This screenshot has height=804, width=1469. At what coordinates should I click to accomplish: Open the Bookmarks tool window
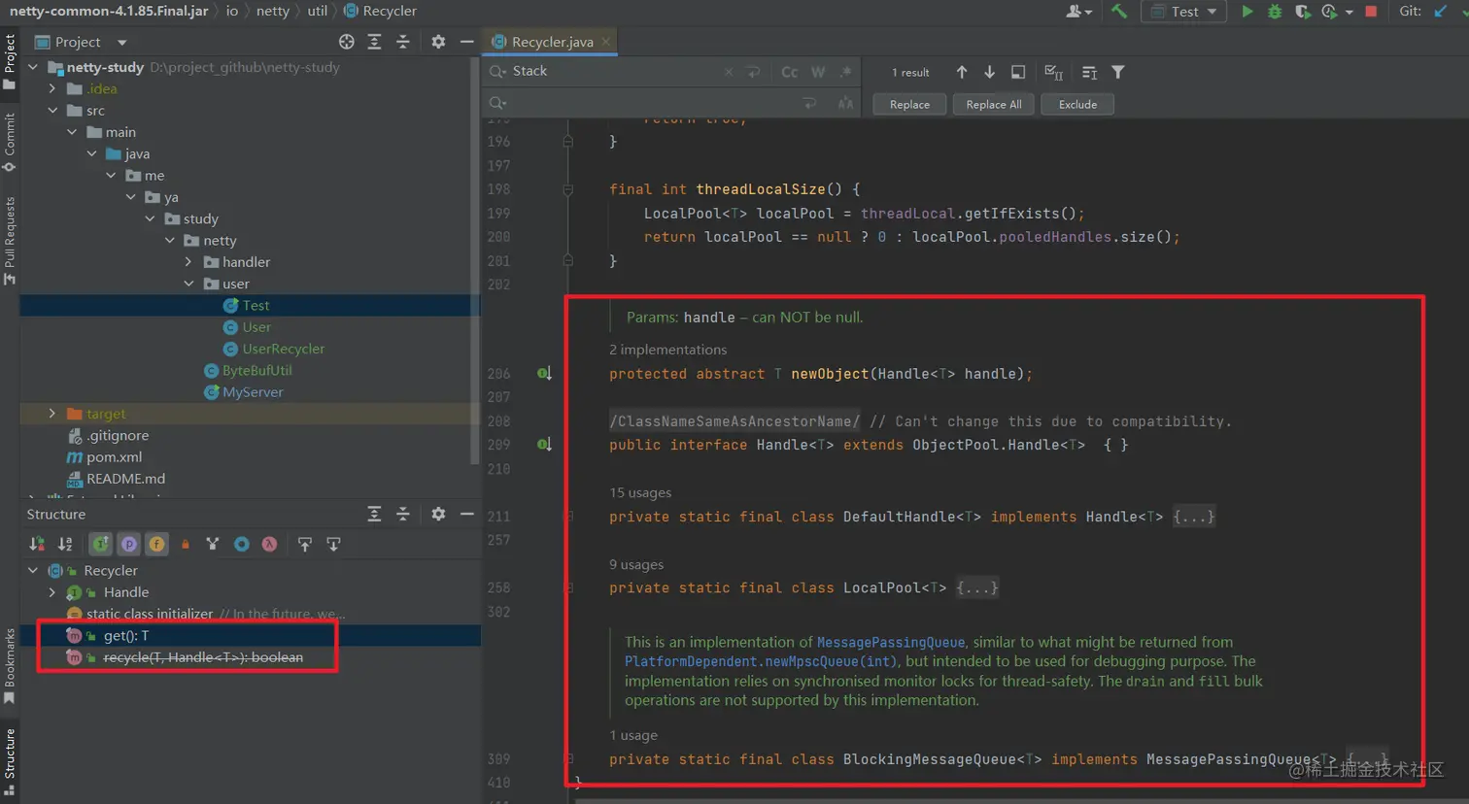coord(10,666)
